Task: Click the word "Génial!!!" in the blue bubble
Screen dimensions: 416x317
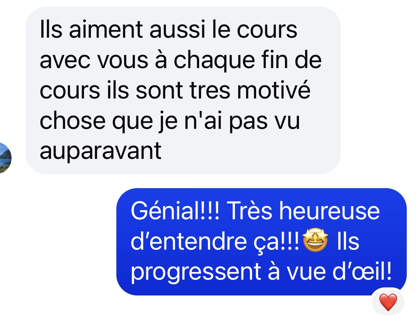Action: [x=175, y=211]
